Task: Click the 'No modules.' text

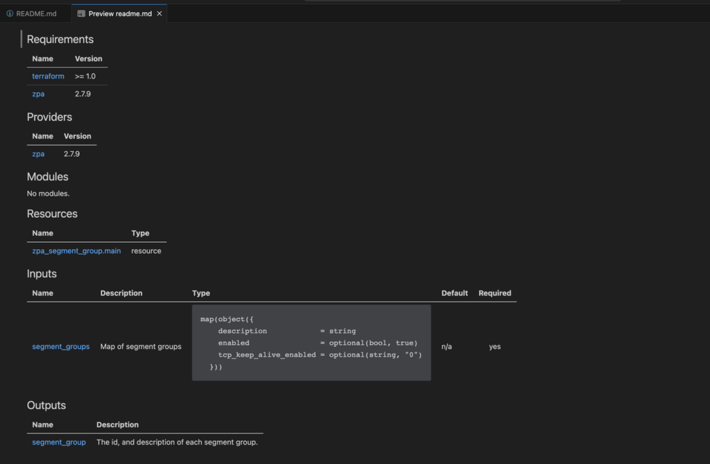Action: pos(49,194)
